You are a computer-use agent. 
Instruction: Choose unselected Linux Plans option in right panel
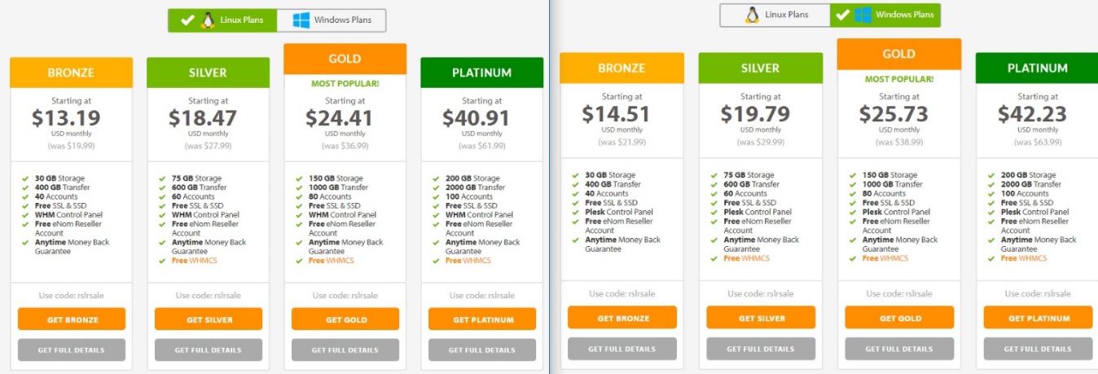[x=775, y=15]
